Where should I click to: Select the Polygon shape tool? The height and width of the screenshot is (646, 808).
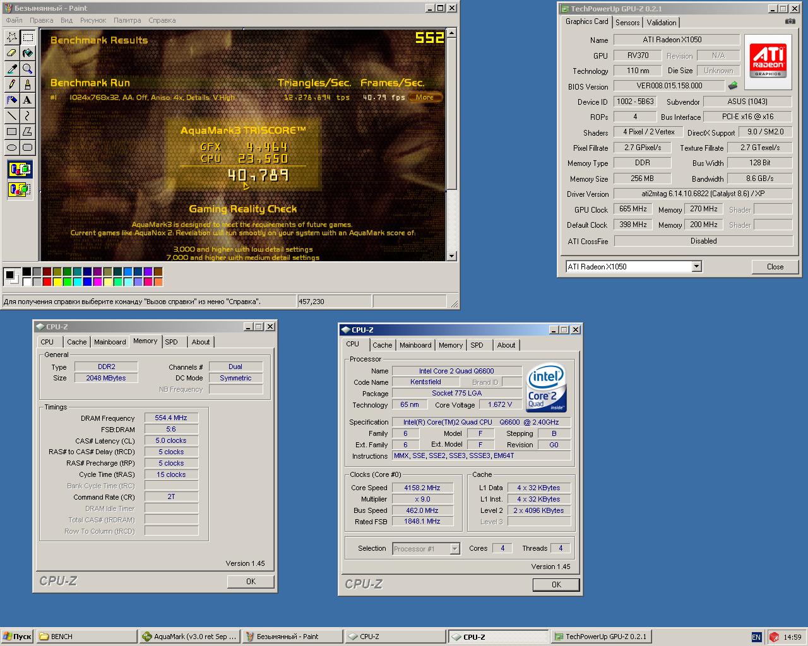28,132
